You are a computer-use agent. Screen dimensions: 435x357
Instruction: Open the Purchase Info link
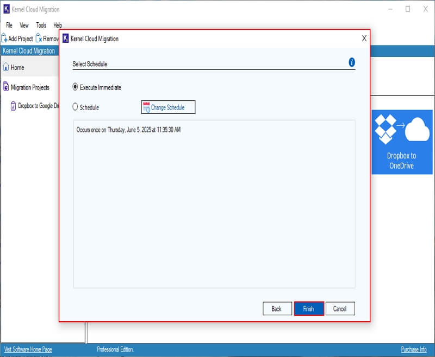[414, 349]
